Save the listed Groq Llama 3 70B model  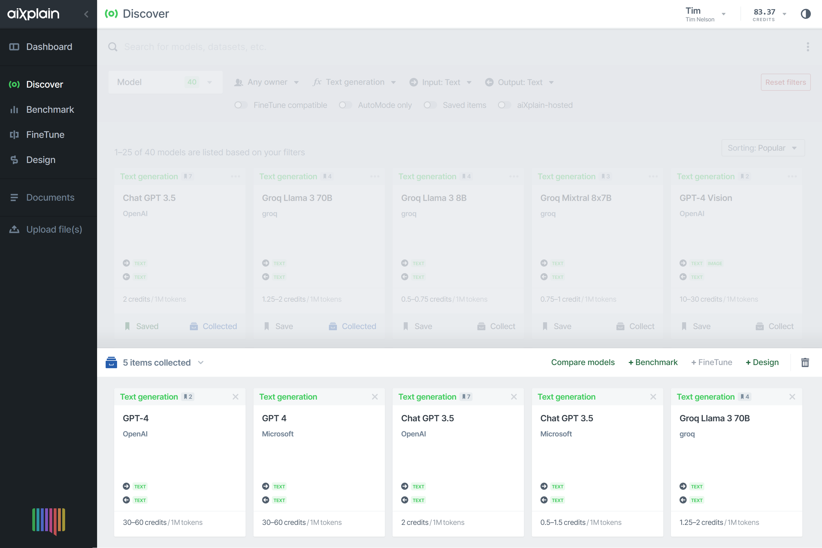279,326
